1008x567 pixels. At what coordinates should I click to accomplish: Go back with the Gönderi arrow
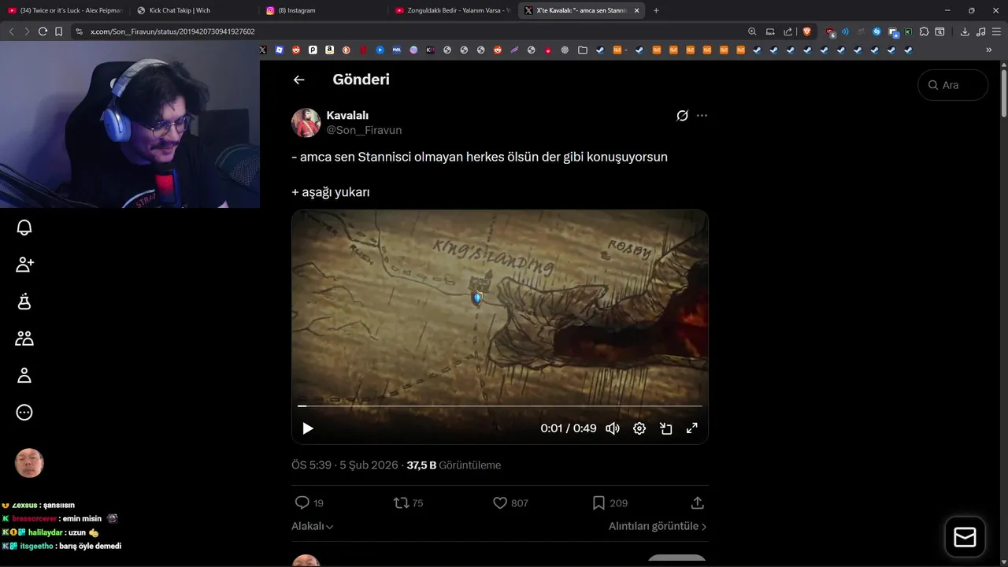[298, 80]
